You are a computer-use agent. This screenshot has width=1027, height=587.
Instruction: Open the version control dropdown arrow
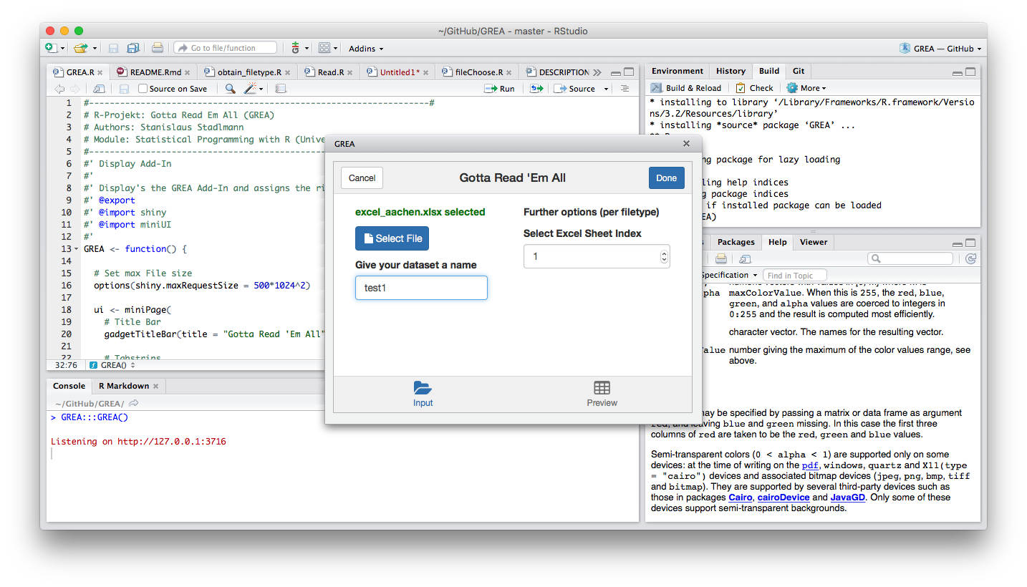(x=307, y=49)
